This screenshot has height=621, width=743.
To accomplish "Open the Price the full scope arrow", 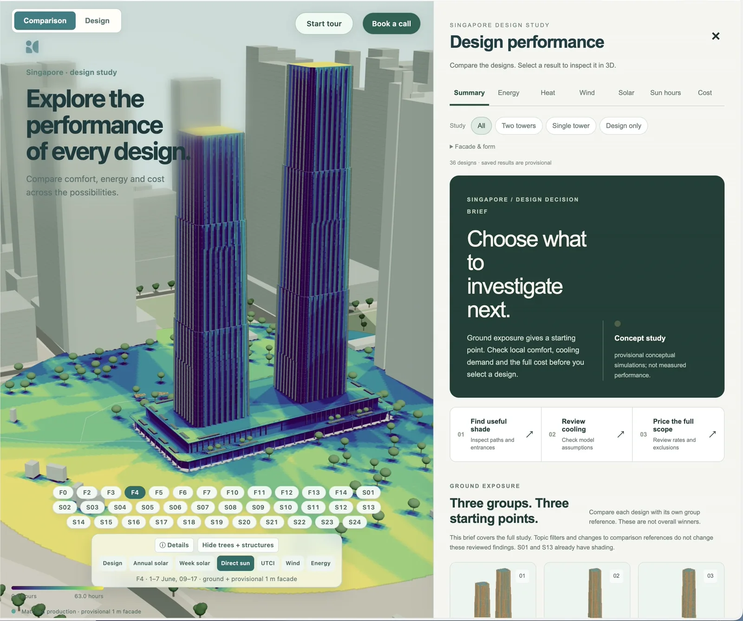I will (712, 434).
